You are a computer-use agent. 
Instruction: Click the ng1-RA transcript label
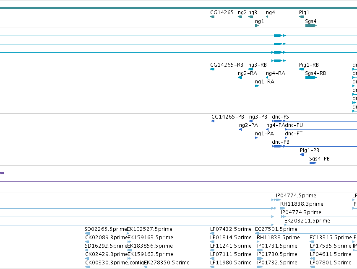pos(265,82)
